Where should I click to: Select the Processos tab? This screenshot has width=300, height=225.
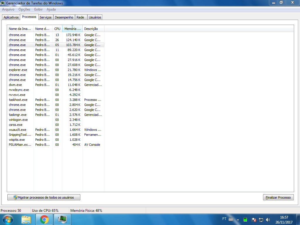pos(29,17)
